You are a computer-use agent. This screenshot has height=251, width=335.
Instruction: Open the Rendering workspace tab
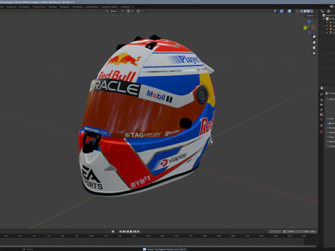point(77,7)
